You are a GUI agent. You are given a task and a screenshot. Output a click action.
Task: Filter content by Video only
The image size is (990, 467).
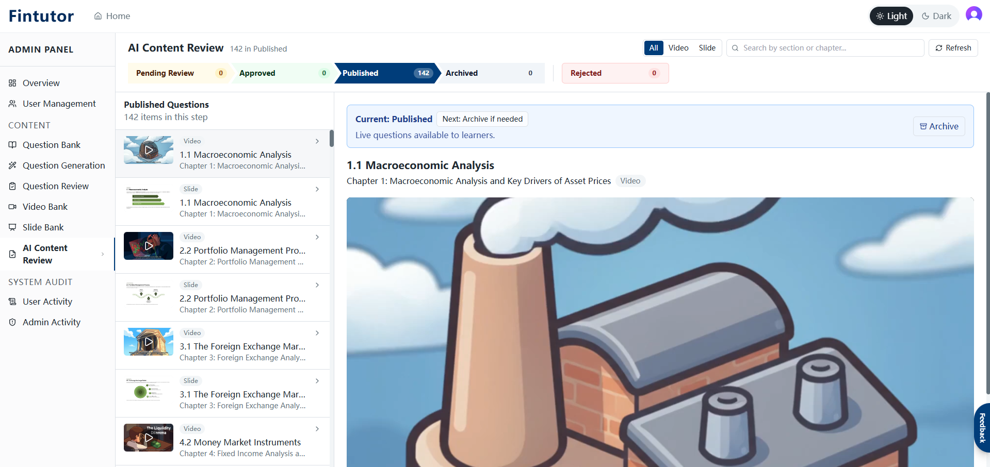click(678, 48)
